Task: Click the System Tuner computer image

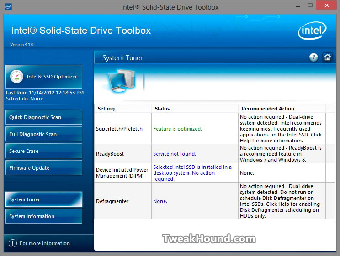Action: (x=122, y=81)
